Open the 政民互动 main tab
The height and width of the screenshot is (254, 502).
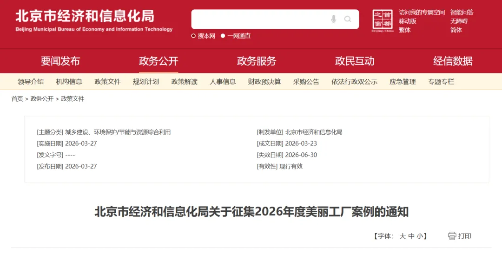click(355, 61)
